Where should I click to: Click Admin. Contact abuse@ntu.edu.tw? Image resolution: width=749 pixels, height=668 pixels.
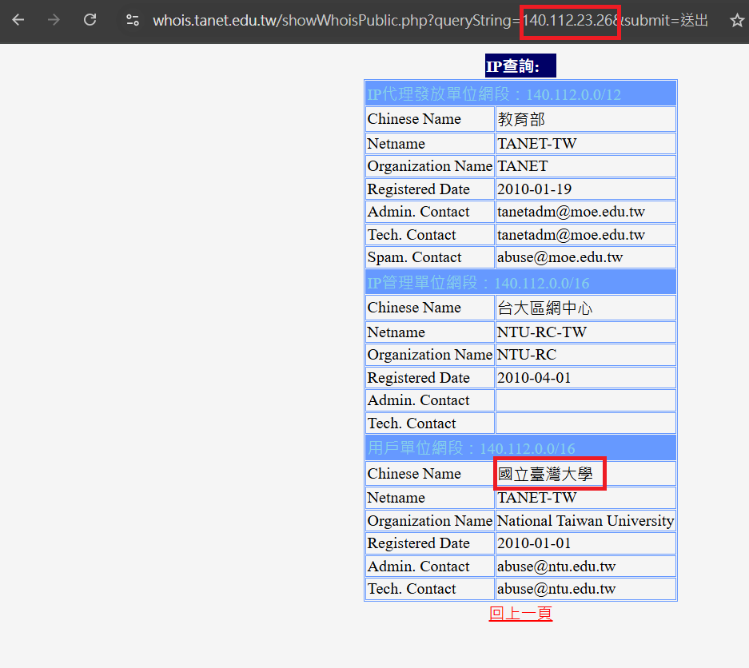[586, 567]
